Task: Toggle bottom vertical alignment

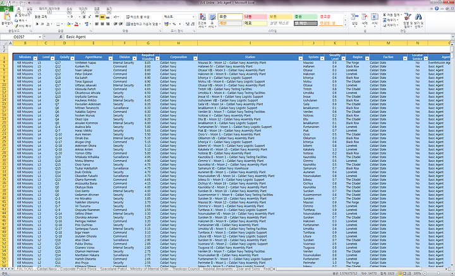Action: 107,18
